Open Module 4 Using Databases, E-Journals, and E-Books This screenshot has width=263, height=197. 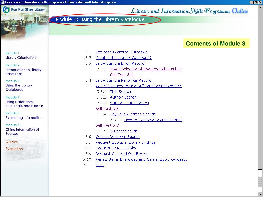(x=24, y=102)
